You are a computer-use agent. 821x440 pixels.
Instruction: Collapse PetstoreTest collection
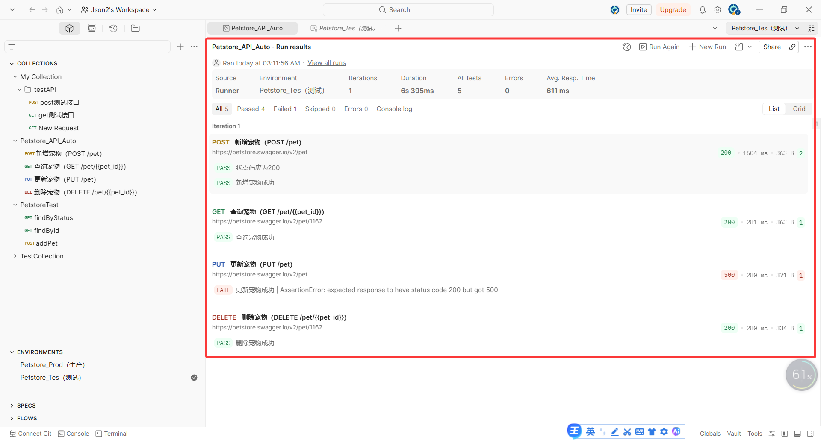click(15, 205)
